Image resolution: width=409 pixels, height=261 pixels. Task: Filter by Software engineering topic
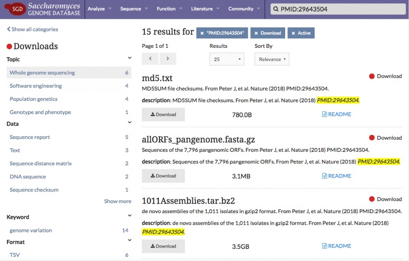pyautogui.click(x=69, y=86)
